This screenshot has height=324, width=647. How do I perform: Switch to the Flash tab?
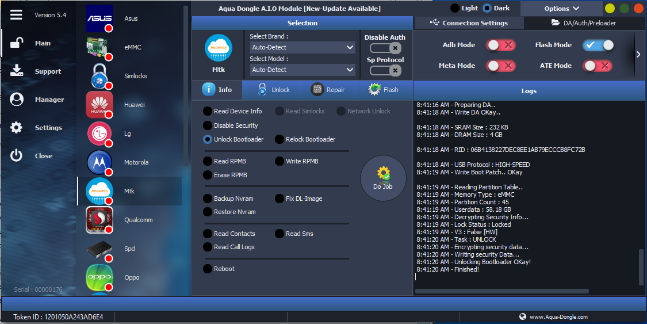tap(384, 90)
